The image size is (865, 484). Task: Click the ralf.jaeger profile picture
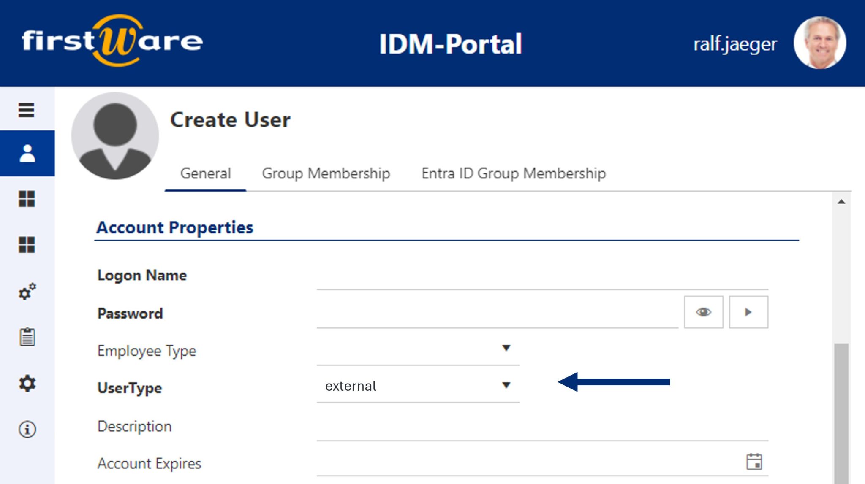pyautogui.click(x=821, y=41)
